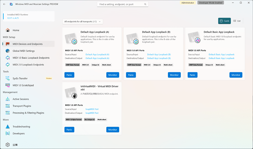Panic Default App Loopback (B)
This screenshot has width=253, height=149.
coord(131,75)
